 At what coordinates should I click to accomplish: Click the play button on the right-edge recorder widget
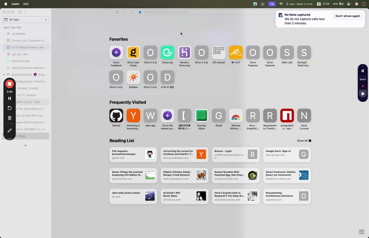[363, 94]
